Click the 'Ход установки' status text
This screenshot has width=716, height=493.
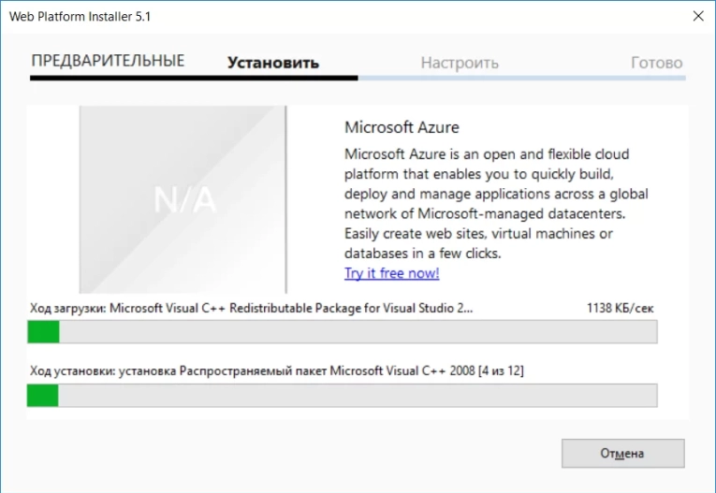point(277,370)
